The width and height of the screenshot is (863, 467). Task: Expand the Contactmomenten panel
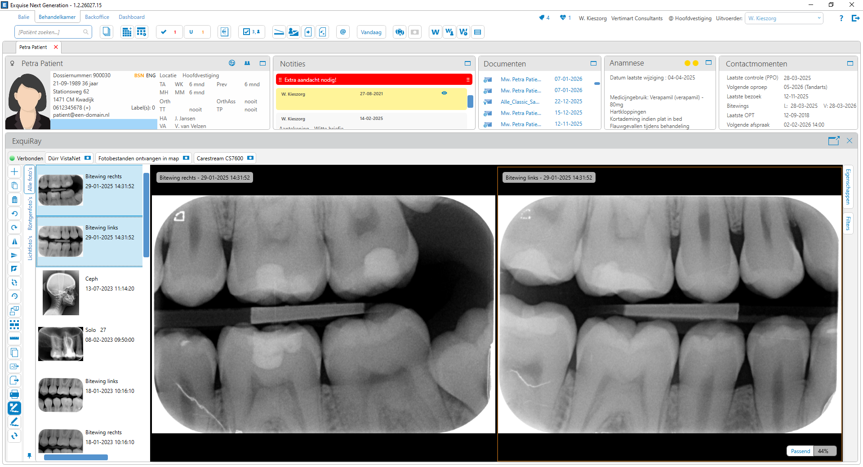click(850, 64)
